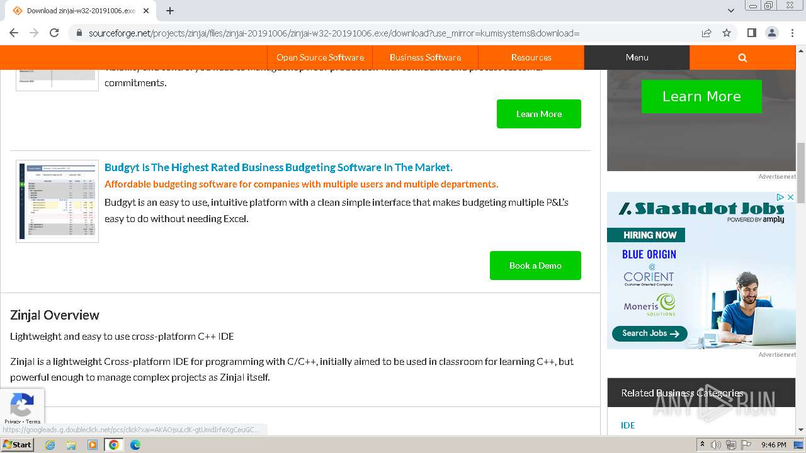Open the dark Menu item
806x453 pixels.
point(637,57)
